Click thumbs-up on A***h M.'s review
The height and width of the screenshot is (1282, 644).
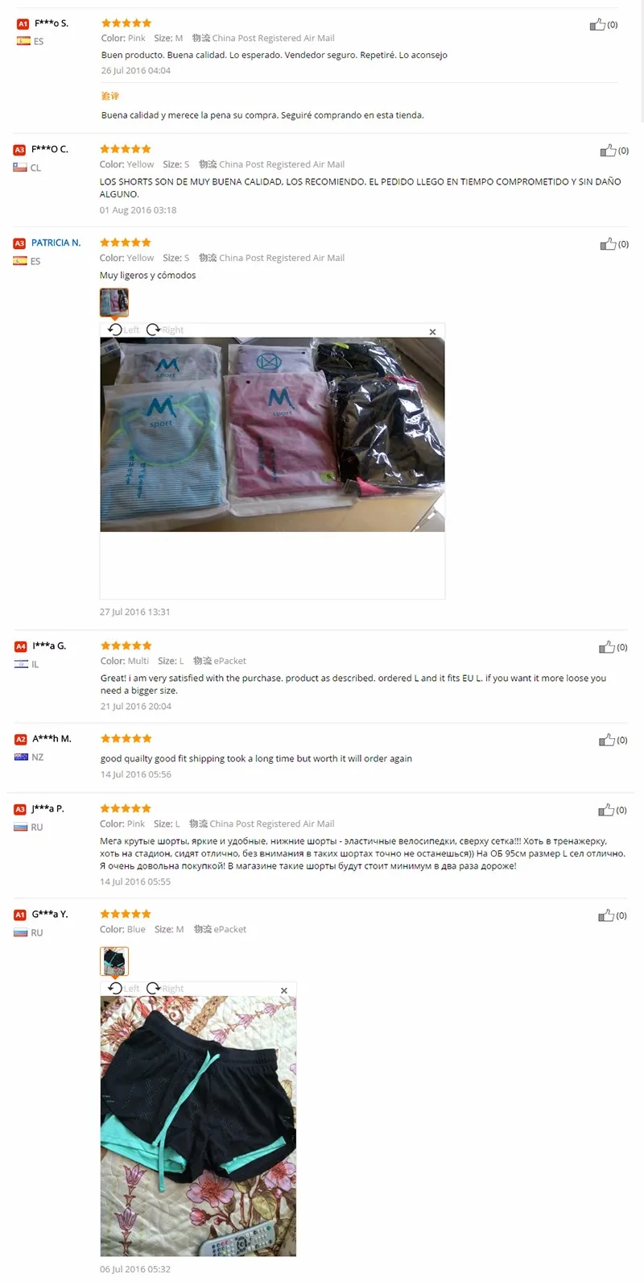point(607,739)
